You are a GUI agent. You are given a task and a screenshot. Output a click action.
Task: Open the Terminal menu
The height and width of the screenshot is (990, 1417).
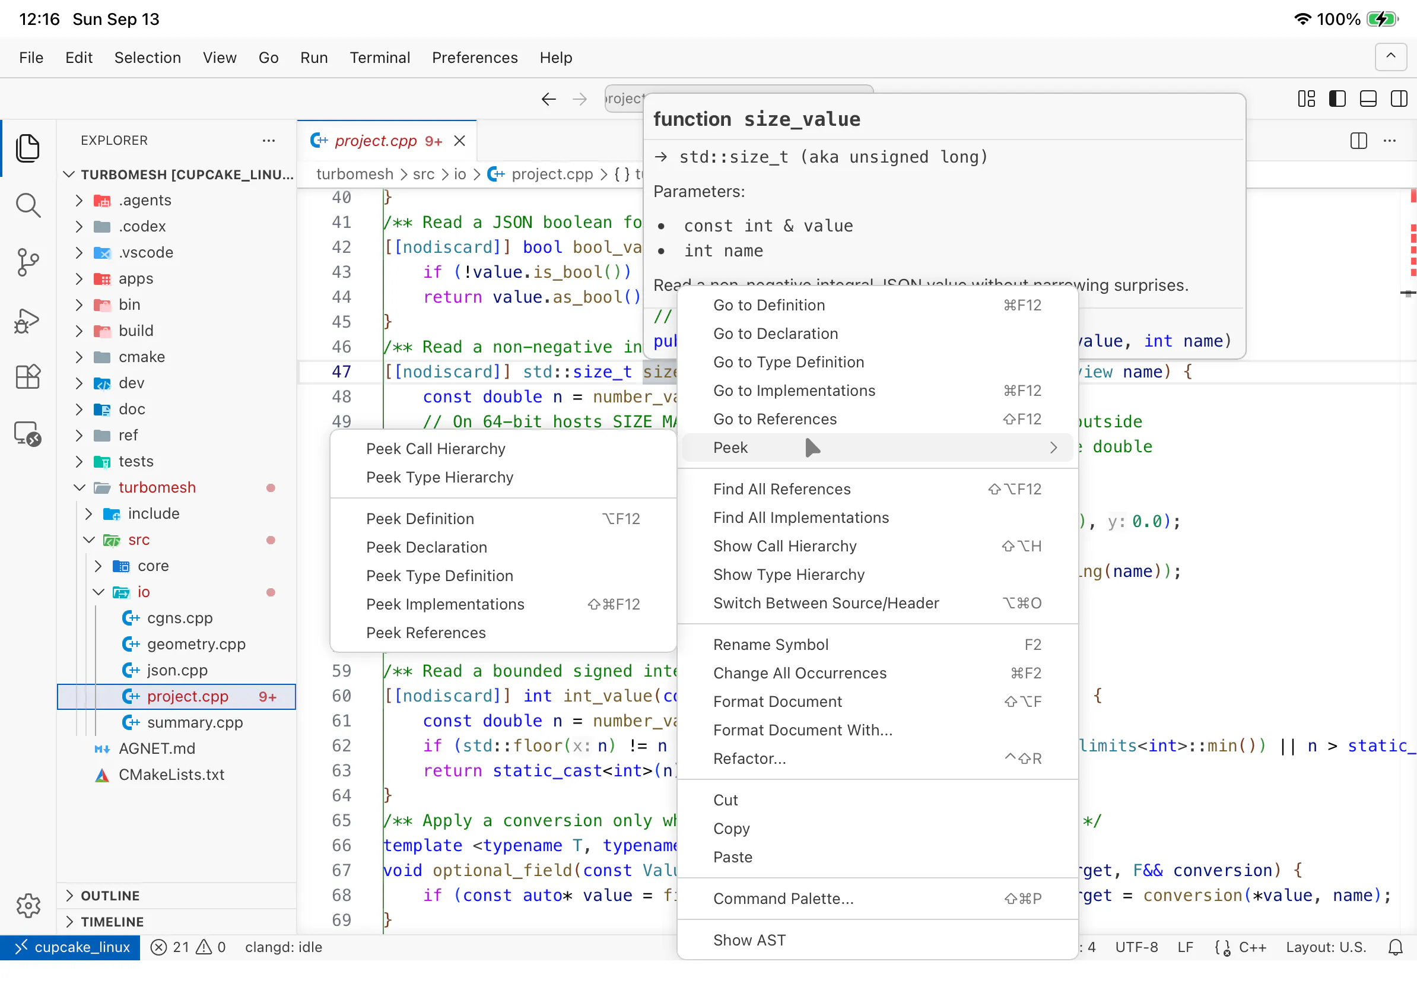click(x=380, y=58)
